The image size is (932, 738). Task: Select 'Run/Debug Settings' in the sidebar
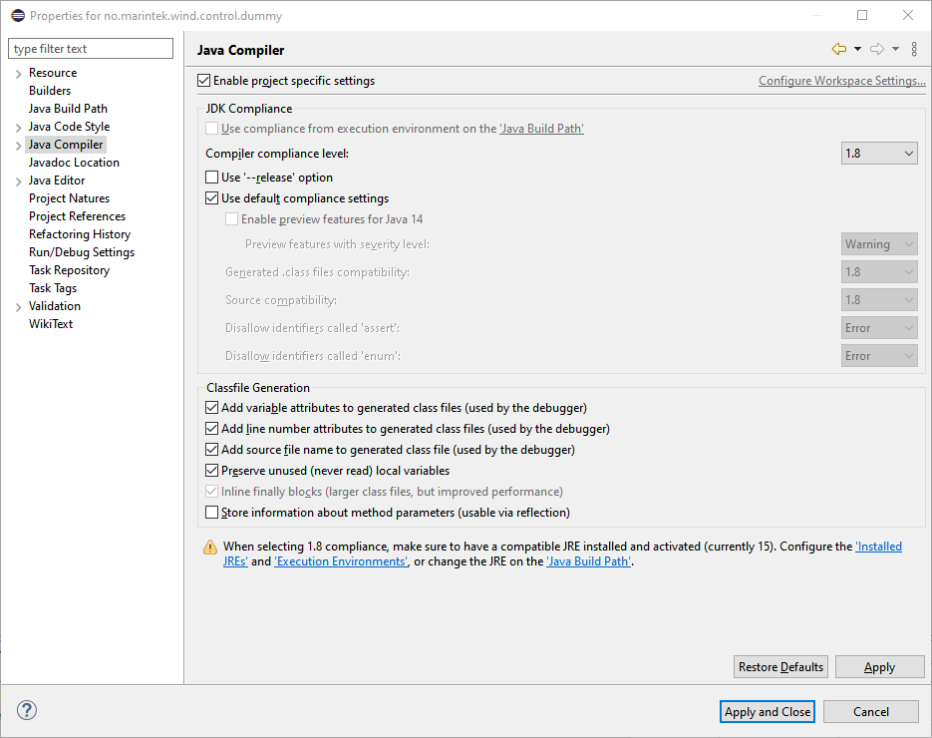coord(81,251)
